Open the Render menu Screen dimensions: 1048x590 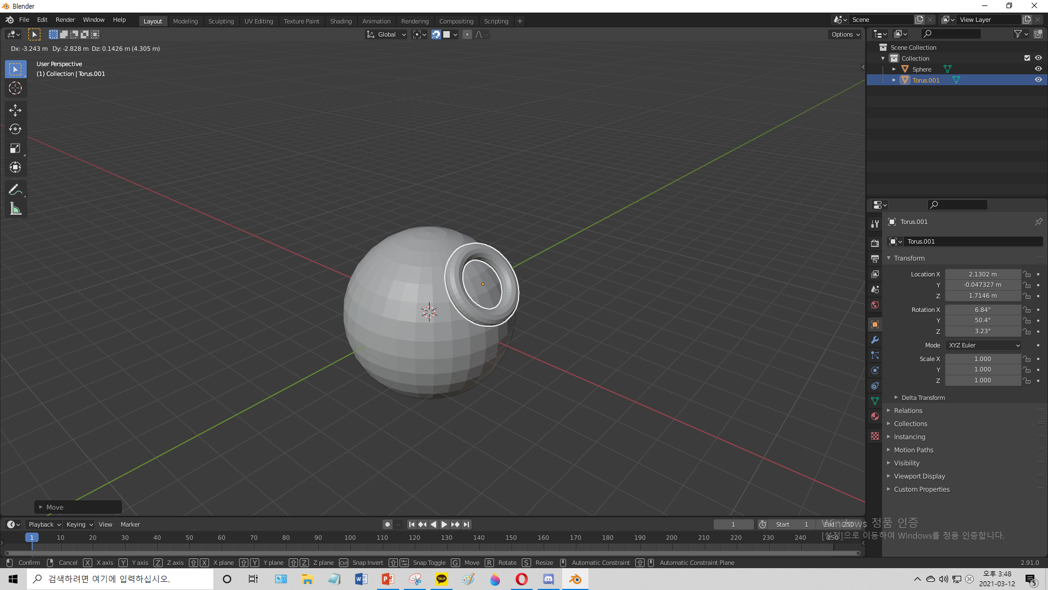pyautogui.click(x=65, y=20)
